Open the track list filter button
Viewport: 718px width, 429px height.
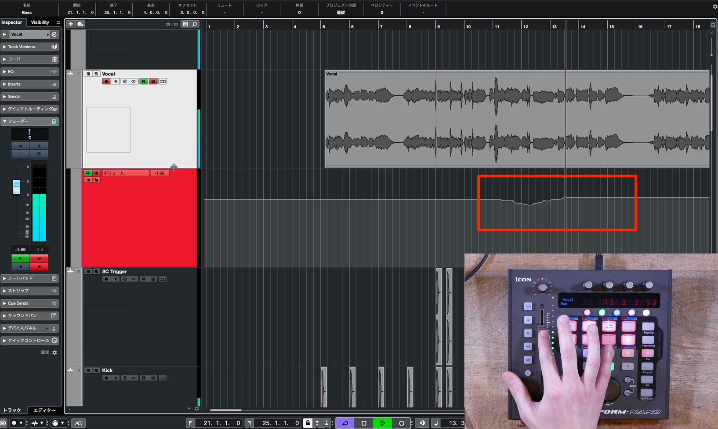185,24
